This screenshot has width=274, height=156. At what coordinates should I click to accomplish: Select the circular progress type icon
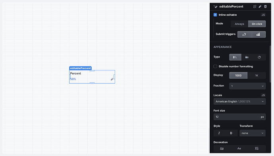coord(259,57)
